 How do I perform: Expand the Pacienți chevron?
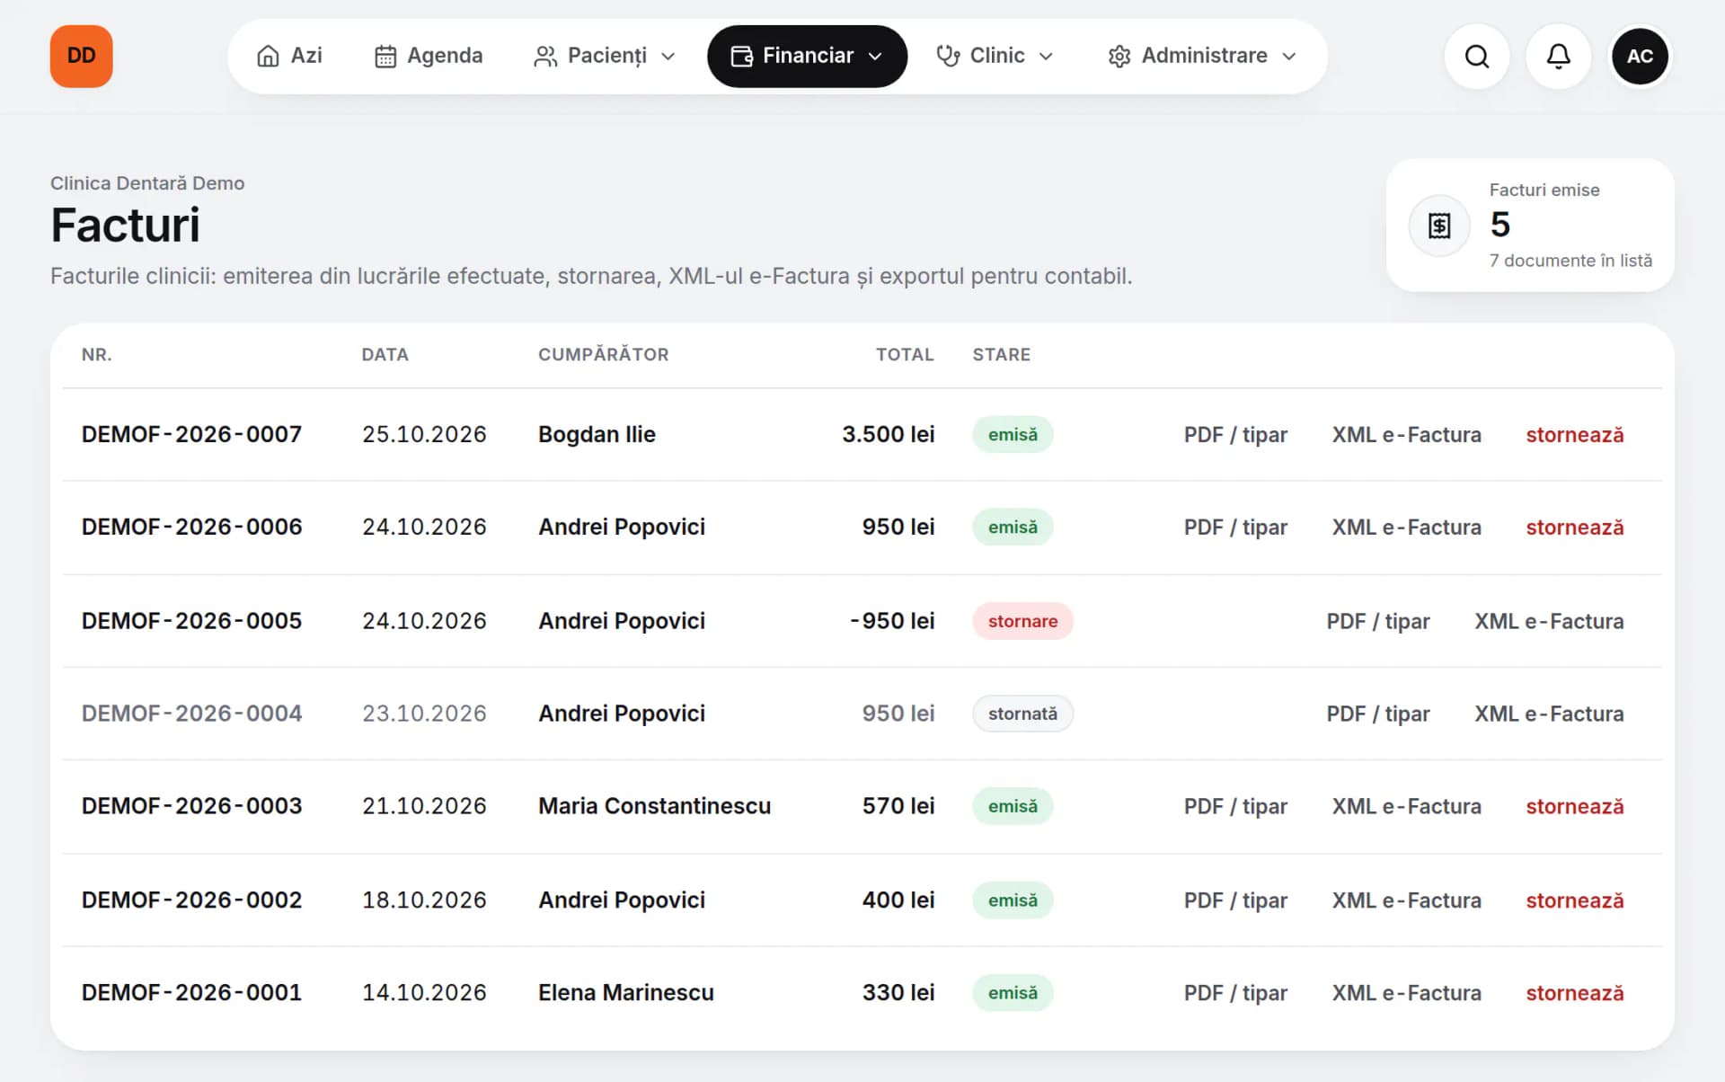click(x=668, y=57)
